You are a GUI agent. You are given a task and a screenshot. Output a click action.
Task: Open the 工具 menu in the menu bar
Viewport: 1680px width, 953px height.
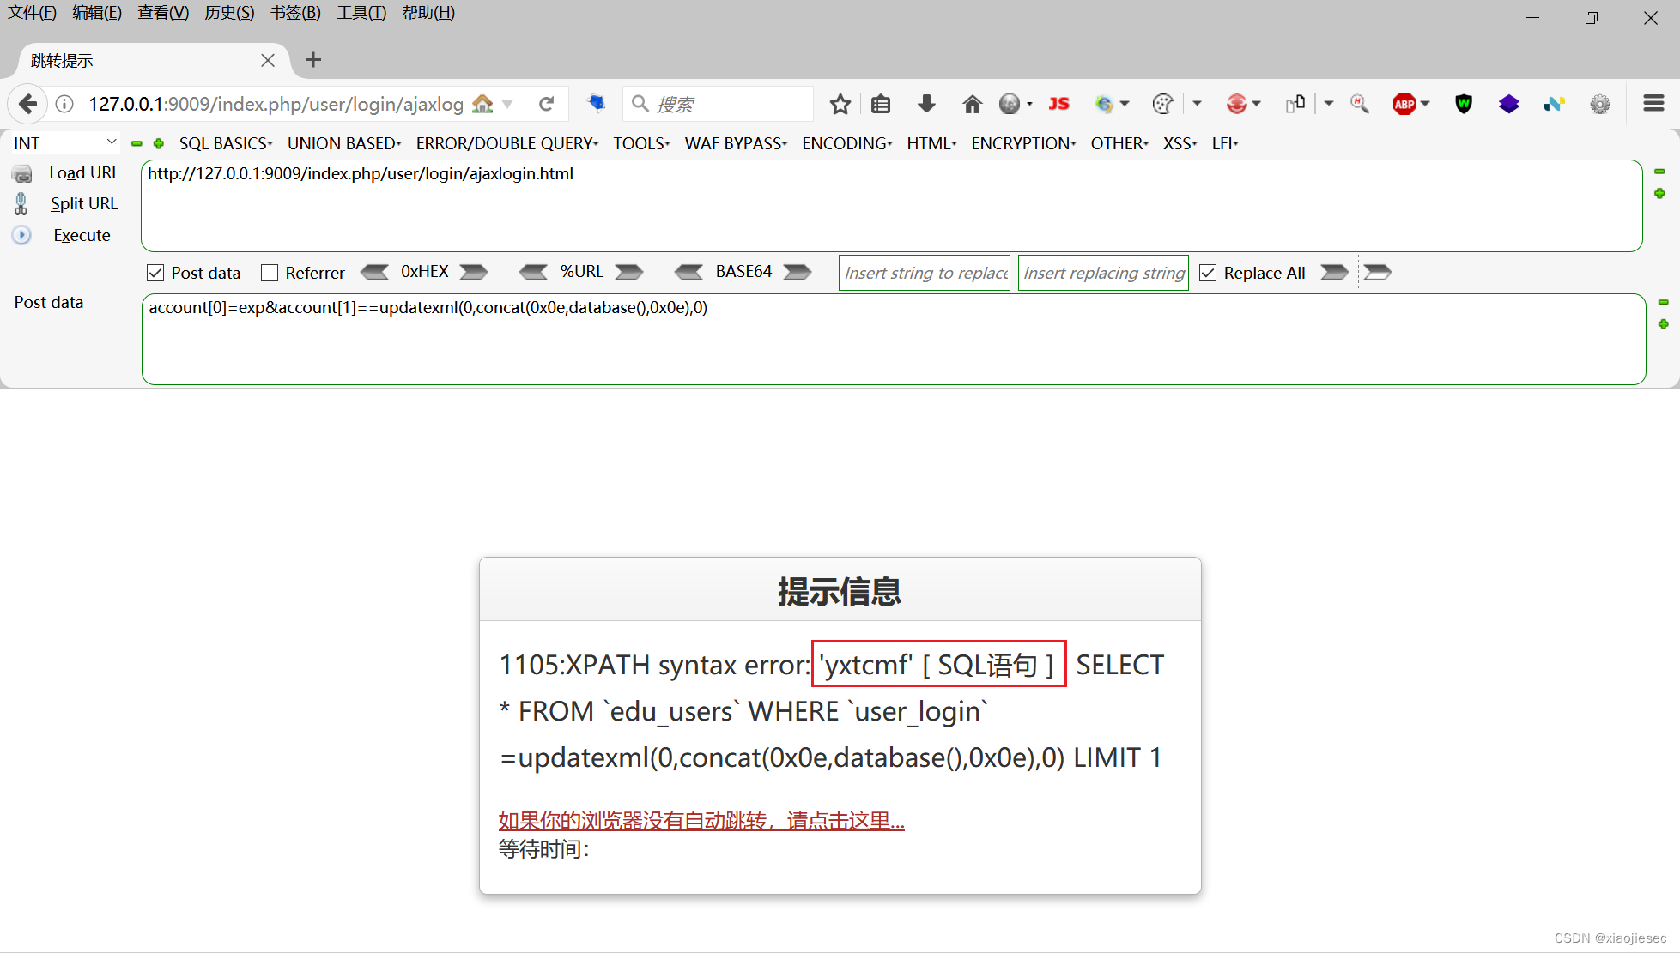[x=361, y=12]
